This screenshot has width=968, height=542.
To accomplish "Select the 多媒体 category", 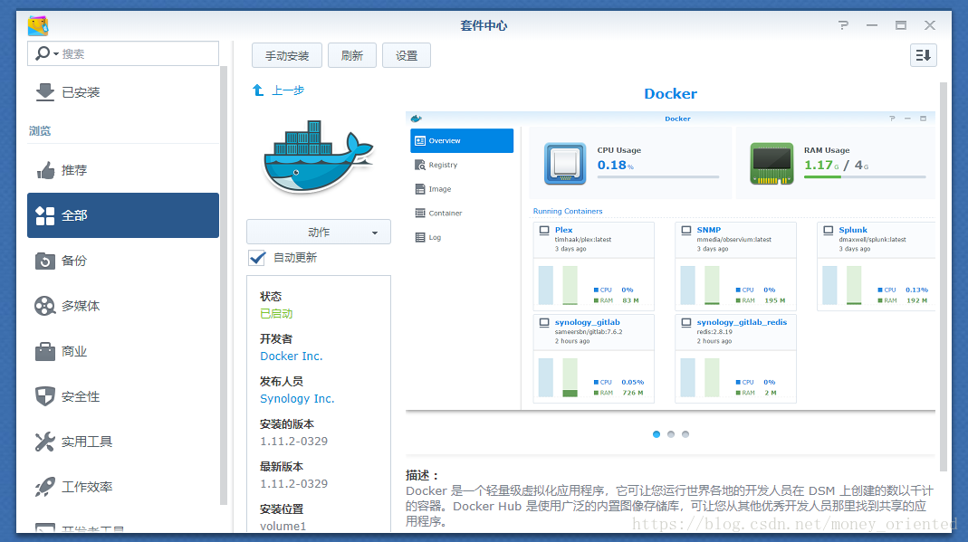I will pos(123,306).
